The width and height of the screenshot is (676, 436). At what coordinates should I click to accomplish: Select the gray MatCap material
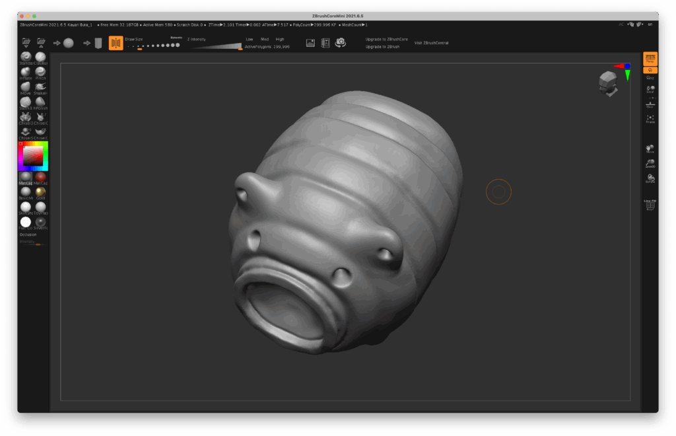click(26, 178)
